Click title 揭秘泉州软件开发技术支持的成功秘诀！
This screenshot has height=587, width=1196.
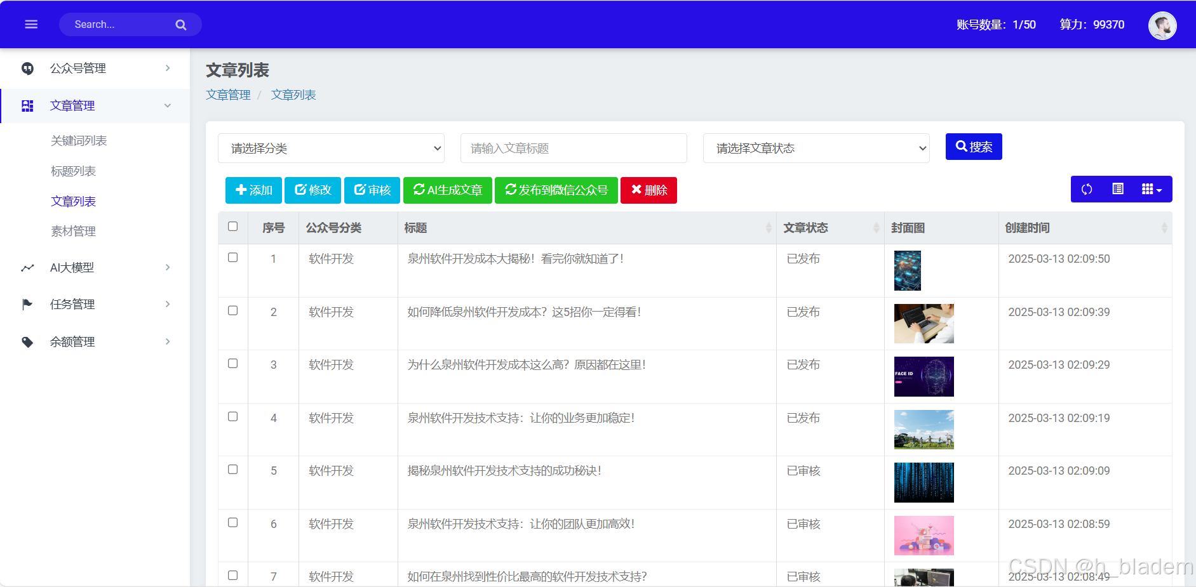coord(504,471)
